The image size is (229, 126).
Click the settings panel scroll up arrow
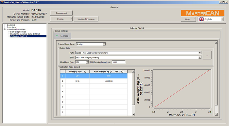pos(216,42)
